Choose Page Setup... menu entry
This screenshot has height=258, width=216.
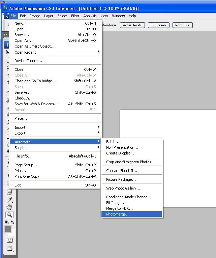[55, 165]
